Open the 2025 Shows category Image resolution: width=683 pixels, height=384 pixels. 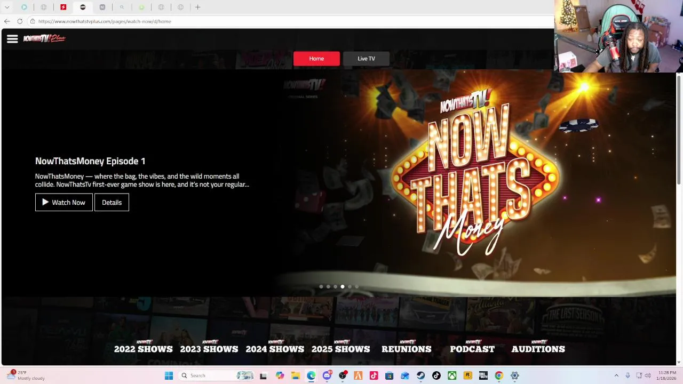click(x=340, y=347)
